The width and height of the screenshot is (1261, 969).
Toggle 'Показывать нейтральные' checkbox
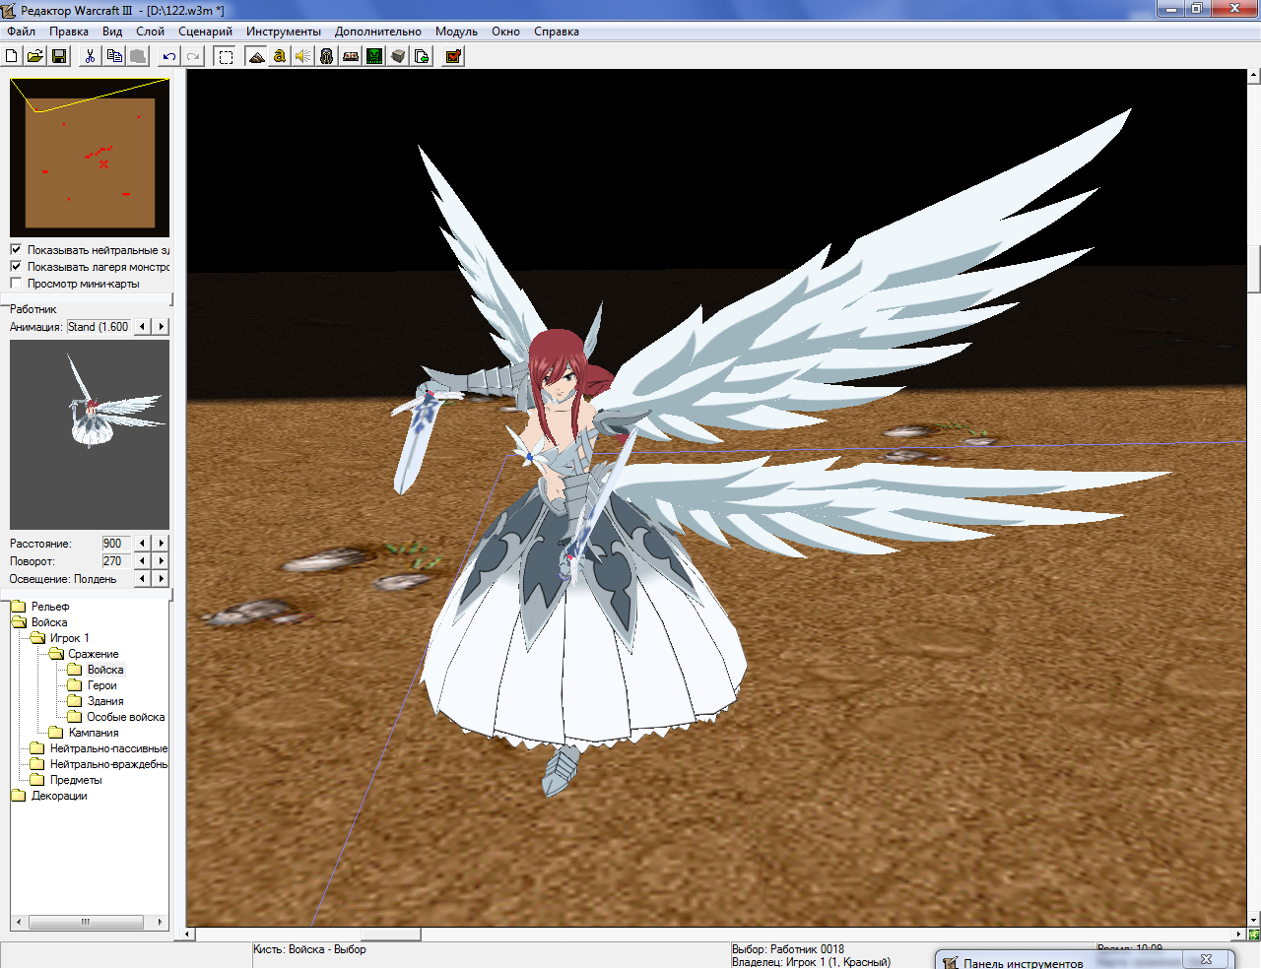16,249
